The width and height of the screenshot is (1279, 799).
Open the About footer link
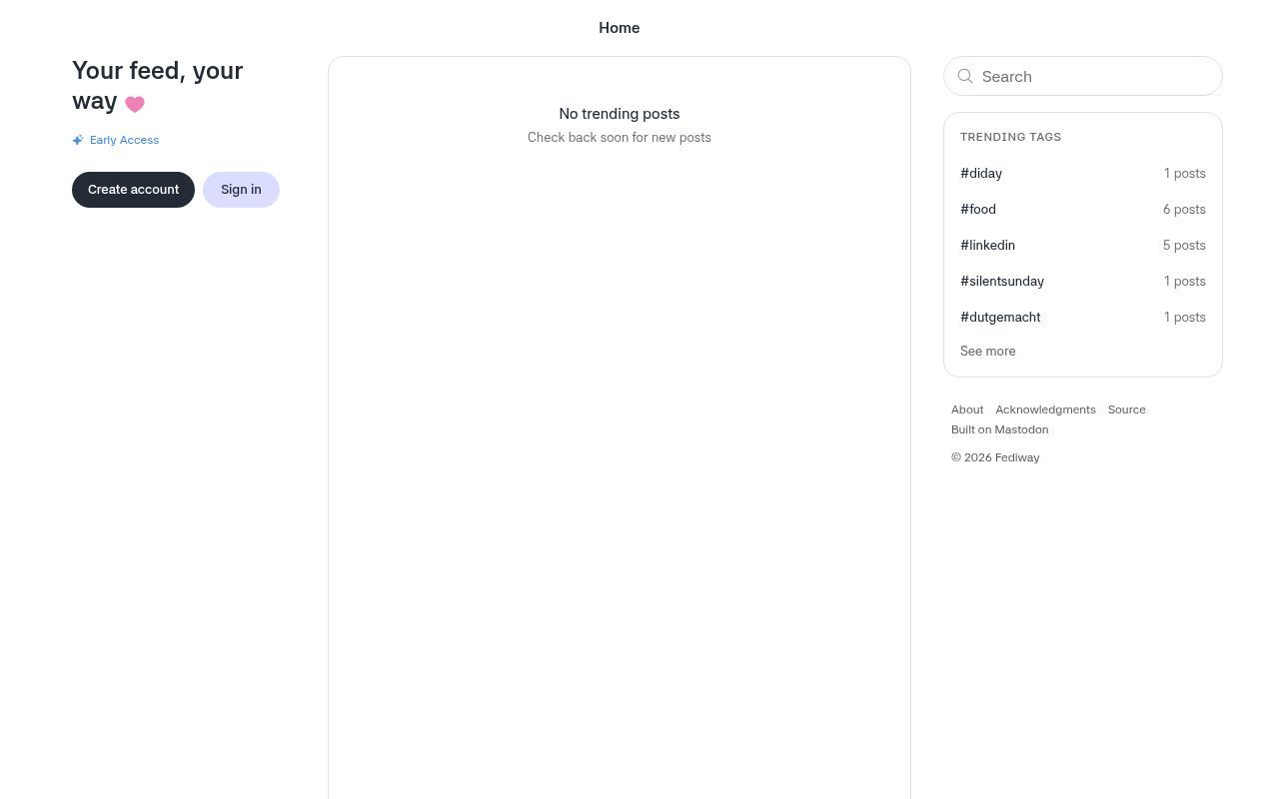pyautogui.click(x=967, y=409)
